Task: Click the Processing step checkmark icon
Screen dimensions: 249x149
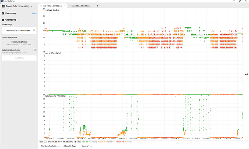Action: (x=3, y=14)
